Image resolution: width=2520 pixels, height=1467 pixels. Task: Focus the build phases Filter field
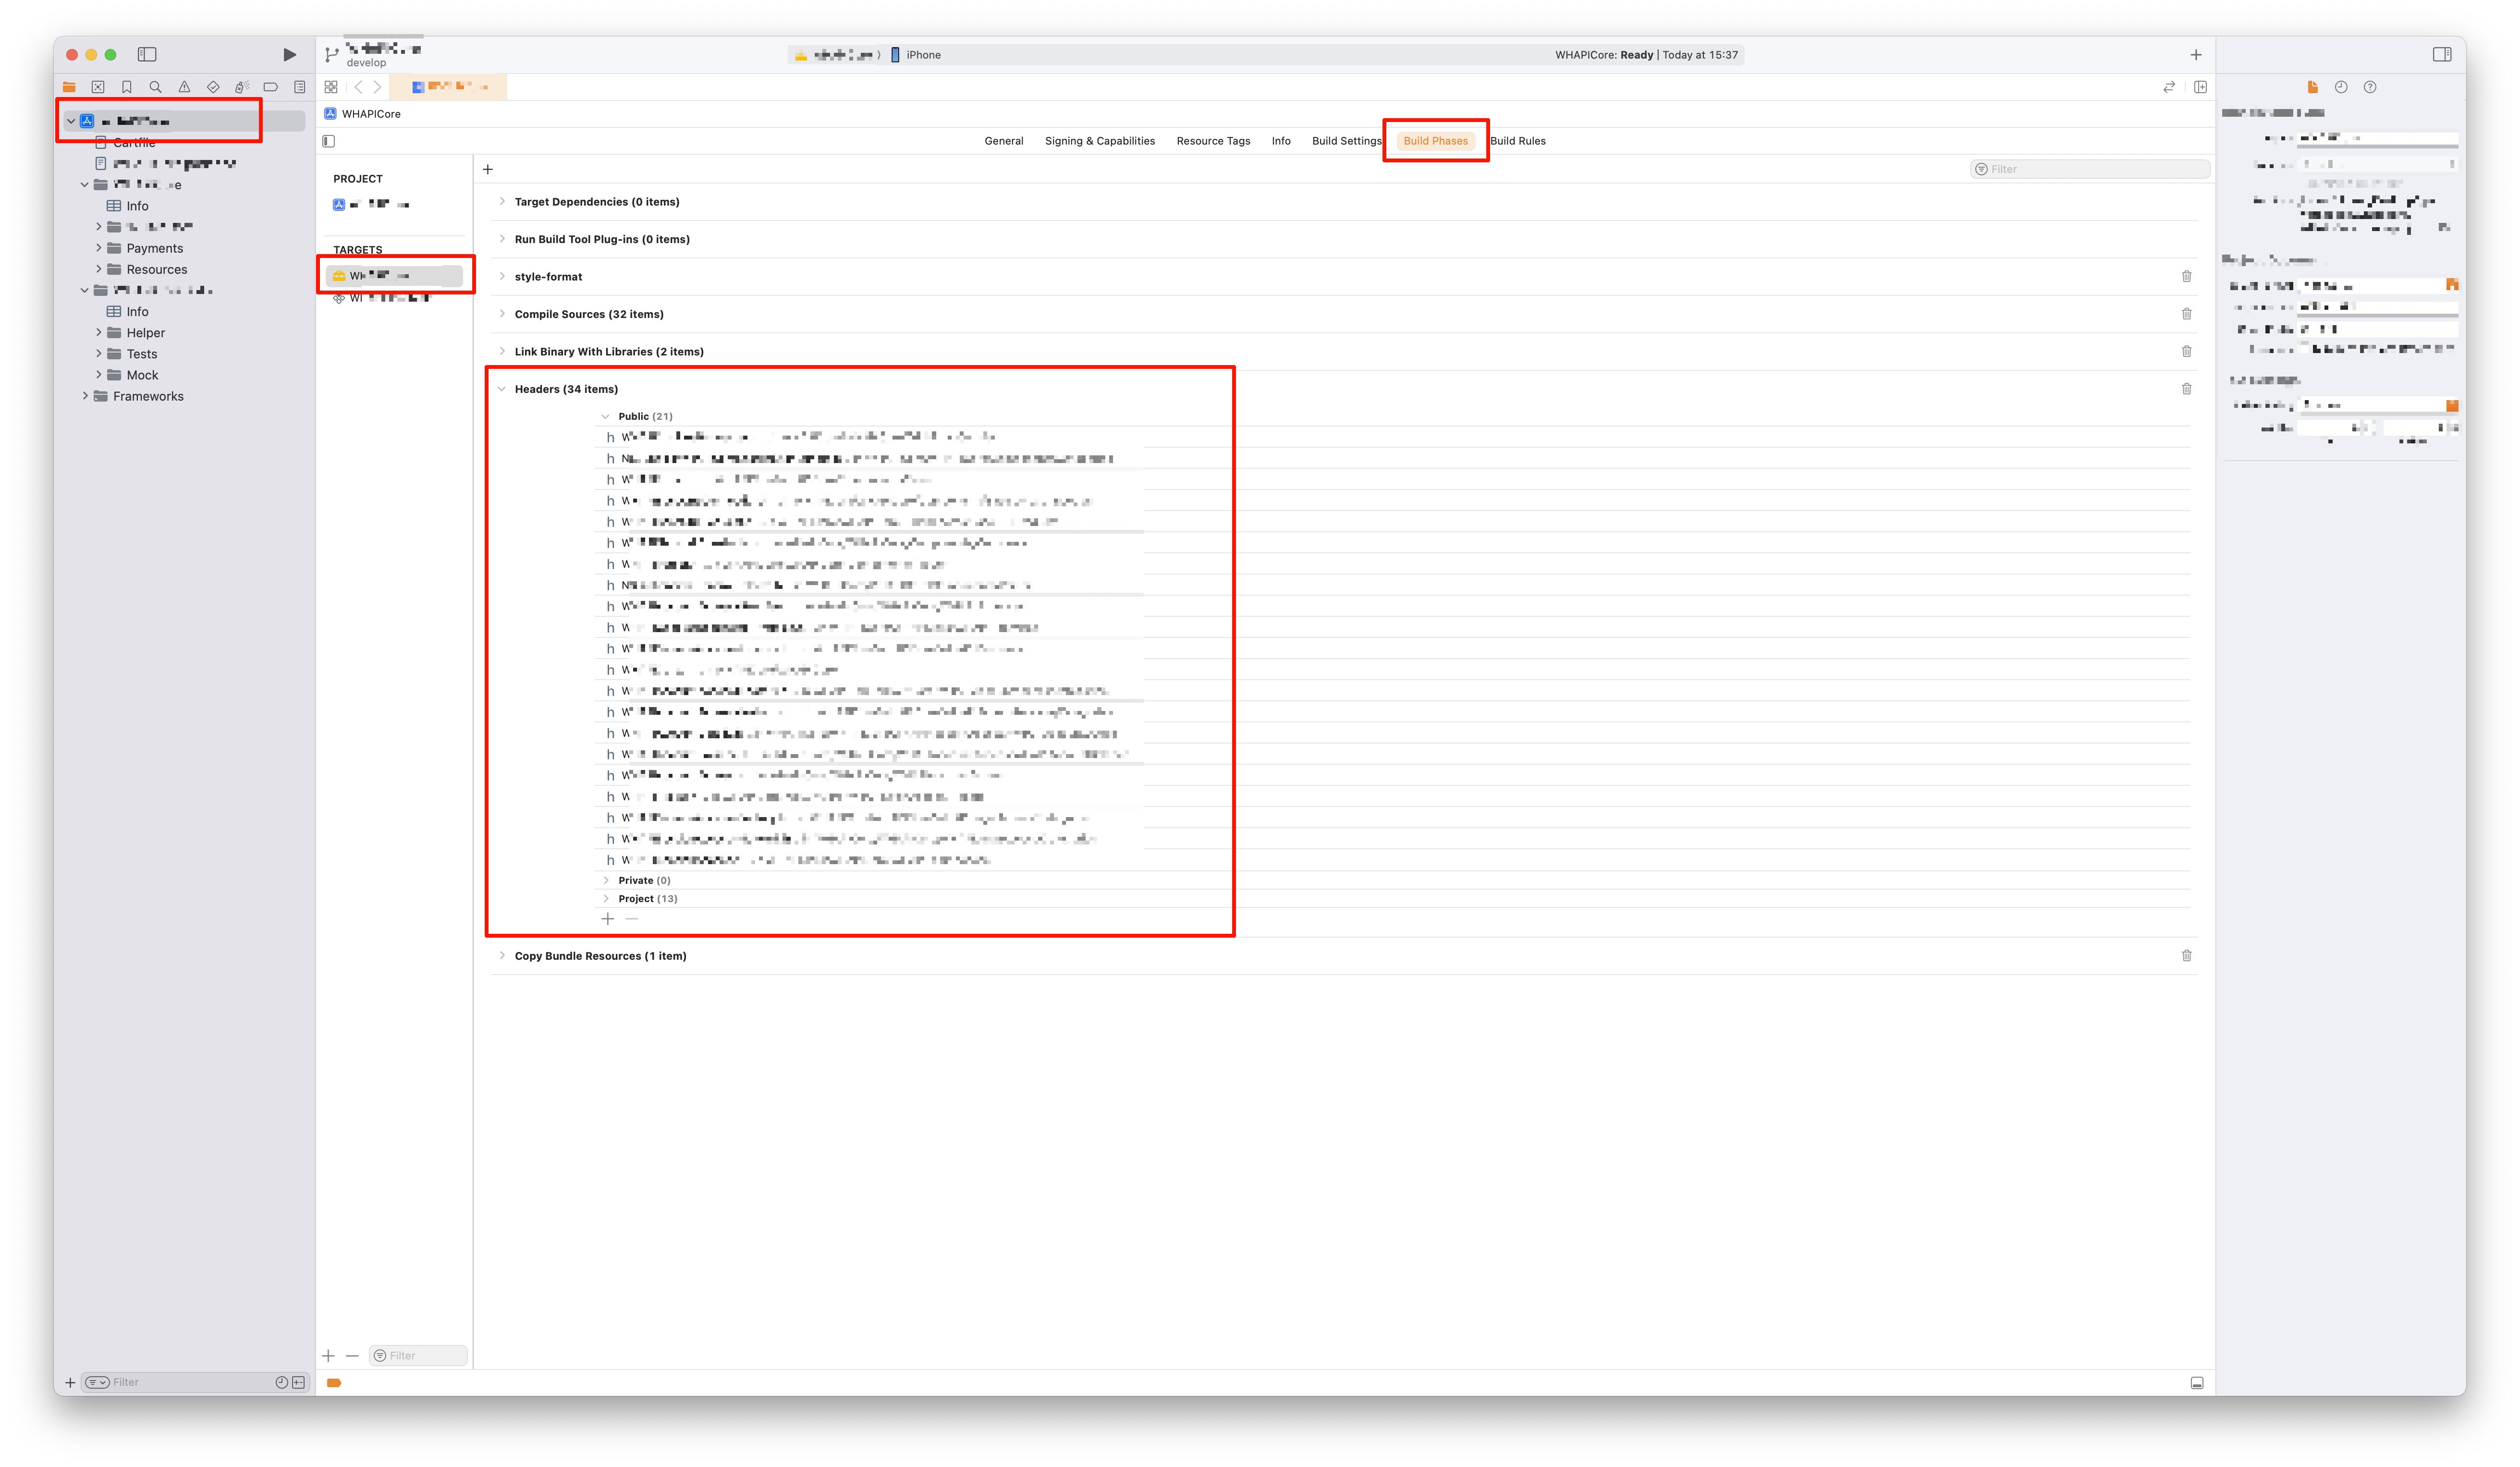[2089, 169]
